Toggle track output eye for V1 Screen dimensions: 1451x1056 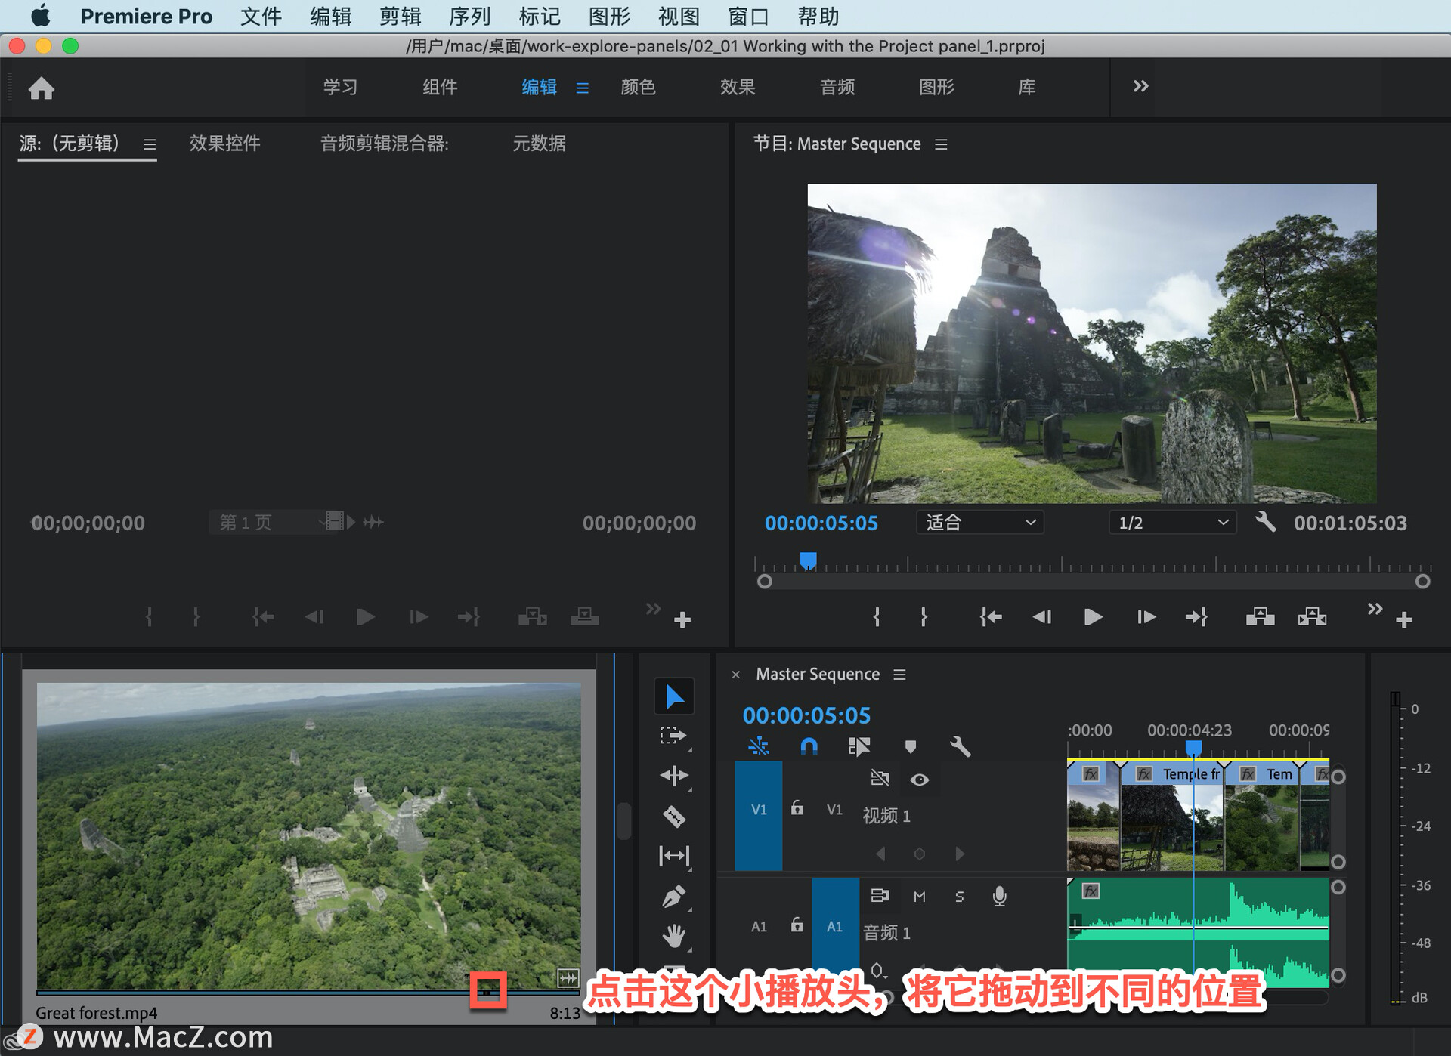(919, 779)
